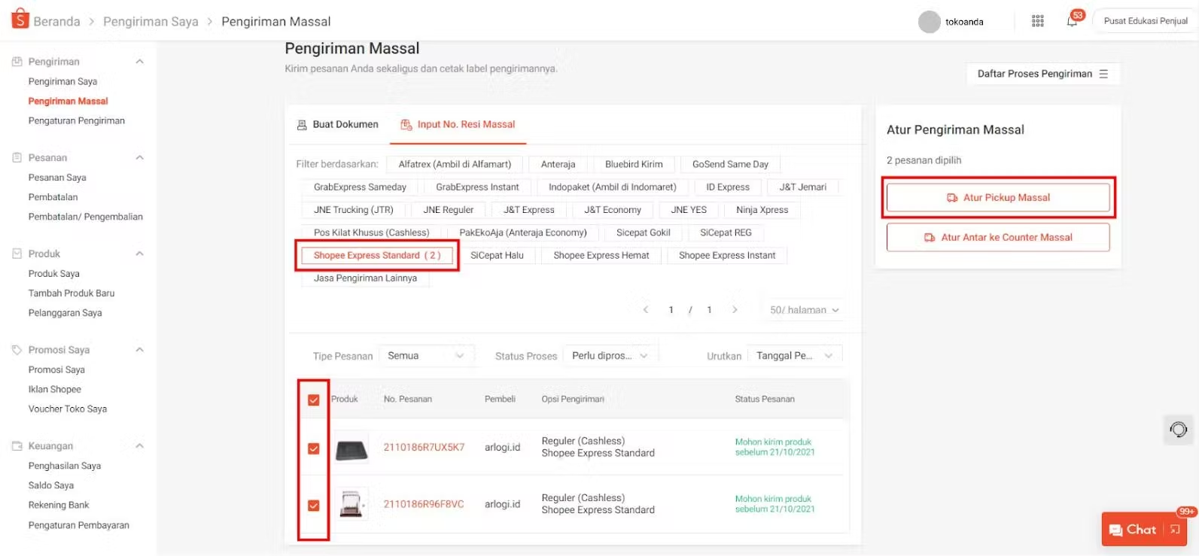Screen dimensions: 1199x556
Task: Open order number 2110186R7UX5K7 link
Action: pyautogui.click(x=424, y=448)
